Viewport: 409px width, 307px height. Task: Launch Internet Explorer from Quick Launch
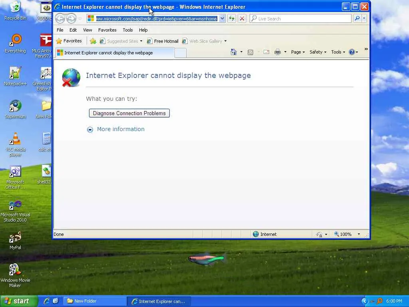pyautogui.click(x=47, y=301)
